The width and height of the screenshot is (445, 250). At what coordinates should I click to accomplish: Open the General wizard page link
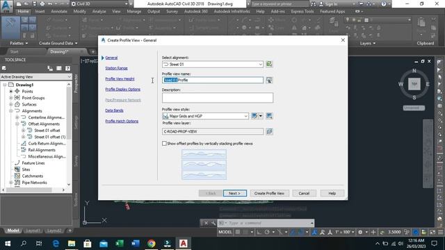pyautogui.click(x=111, y=58)
